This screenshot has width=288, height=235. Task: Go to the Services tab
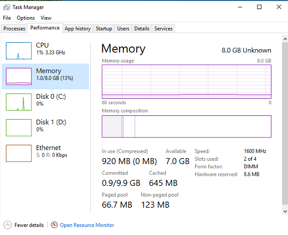164,29
